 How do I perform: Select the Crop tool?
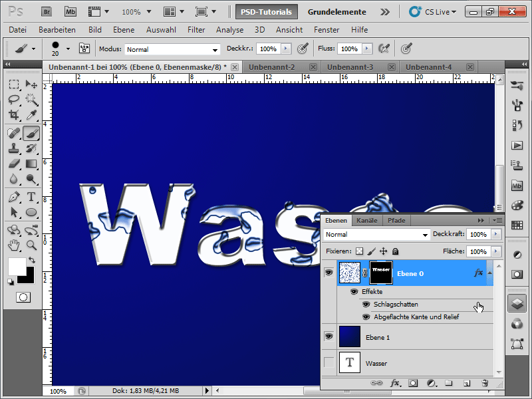[14, 114]
